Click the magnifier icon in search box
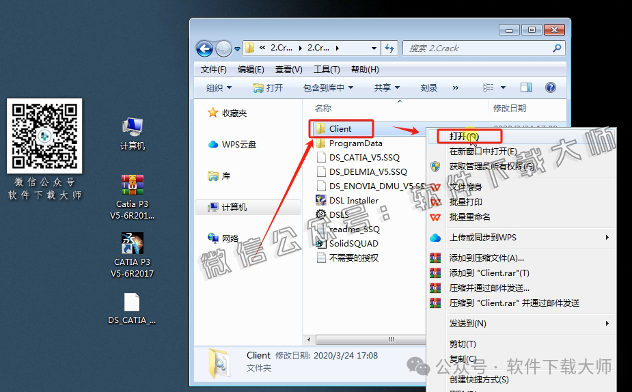The image size is (632, 392). point(557,48)
